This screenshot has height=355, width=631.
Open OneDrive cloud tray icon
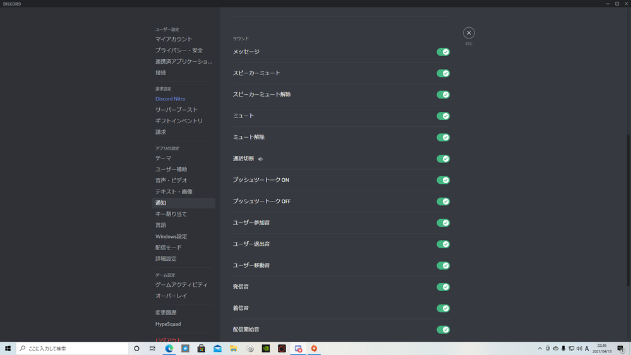coord(555,349)
